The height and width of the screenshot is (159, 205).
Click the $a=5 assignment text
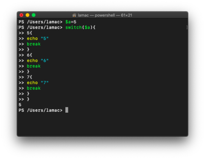pyautogui.click(x=71, y=22)
